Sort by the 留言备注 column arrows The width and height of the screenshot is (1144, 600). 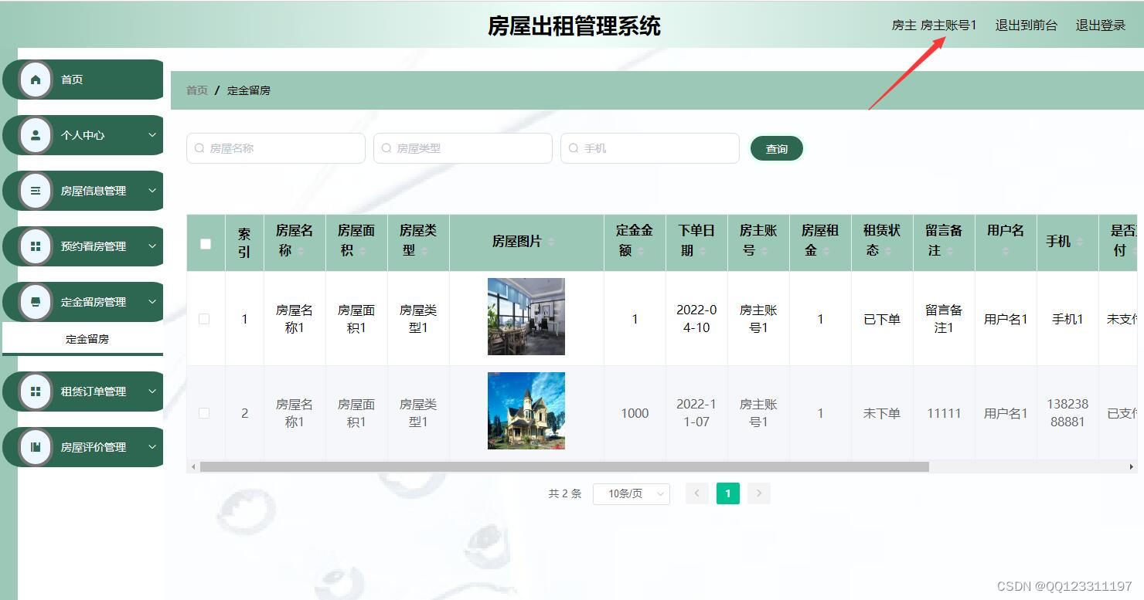click(x=950, y=251)
